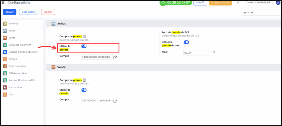The height and width of the screenshot is (126, 282).
Task: Open Authentification de DGI settings
Action: pos(22,80)
